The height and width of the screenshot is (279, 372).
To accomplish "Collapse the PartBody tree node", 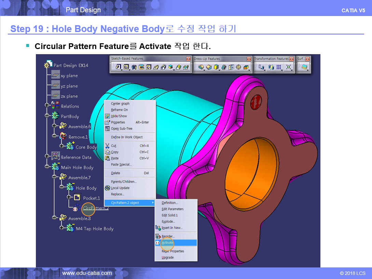I will pos(47,116).
